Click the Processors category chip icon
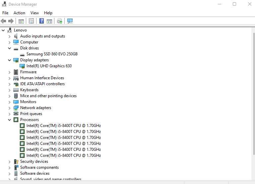 pos(16,120)
